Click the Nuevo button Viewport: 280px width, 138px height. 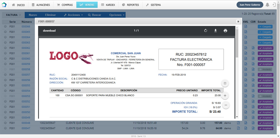[33, 15]
